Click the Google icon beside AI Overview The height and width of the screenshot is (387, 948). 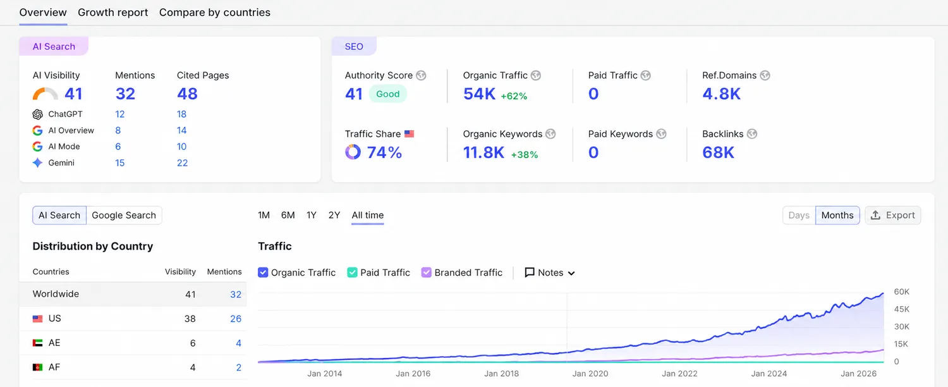pyautogui.click(x=38, y=130)
